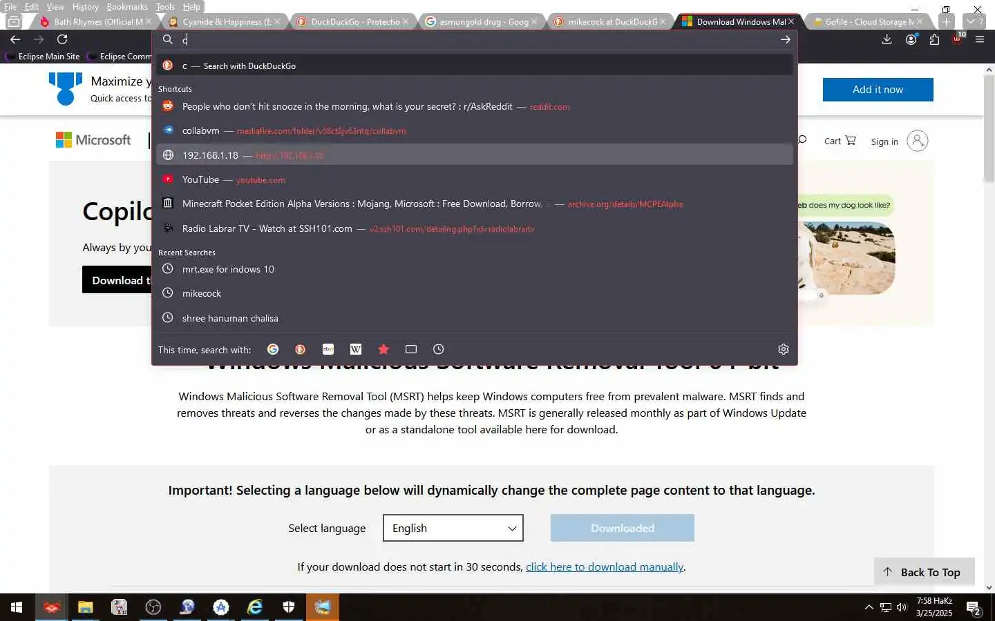Open the notification center icon
This screenshot has width=995, height=621.
click(974, 607)
